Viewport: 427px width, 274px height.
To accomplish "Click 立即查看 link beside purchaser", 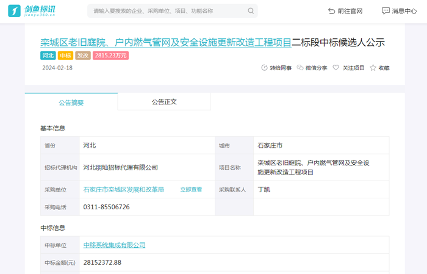I will pyautogui.click(x=191, y=190).
